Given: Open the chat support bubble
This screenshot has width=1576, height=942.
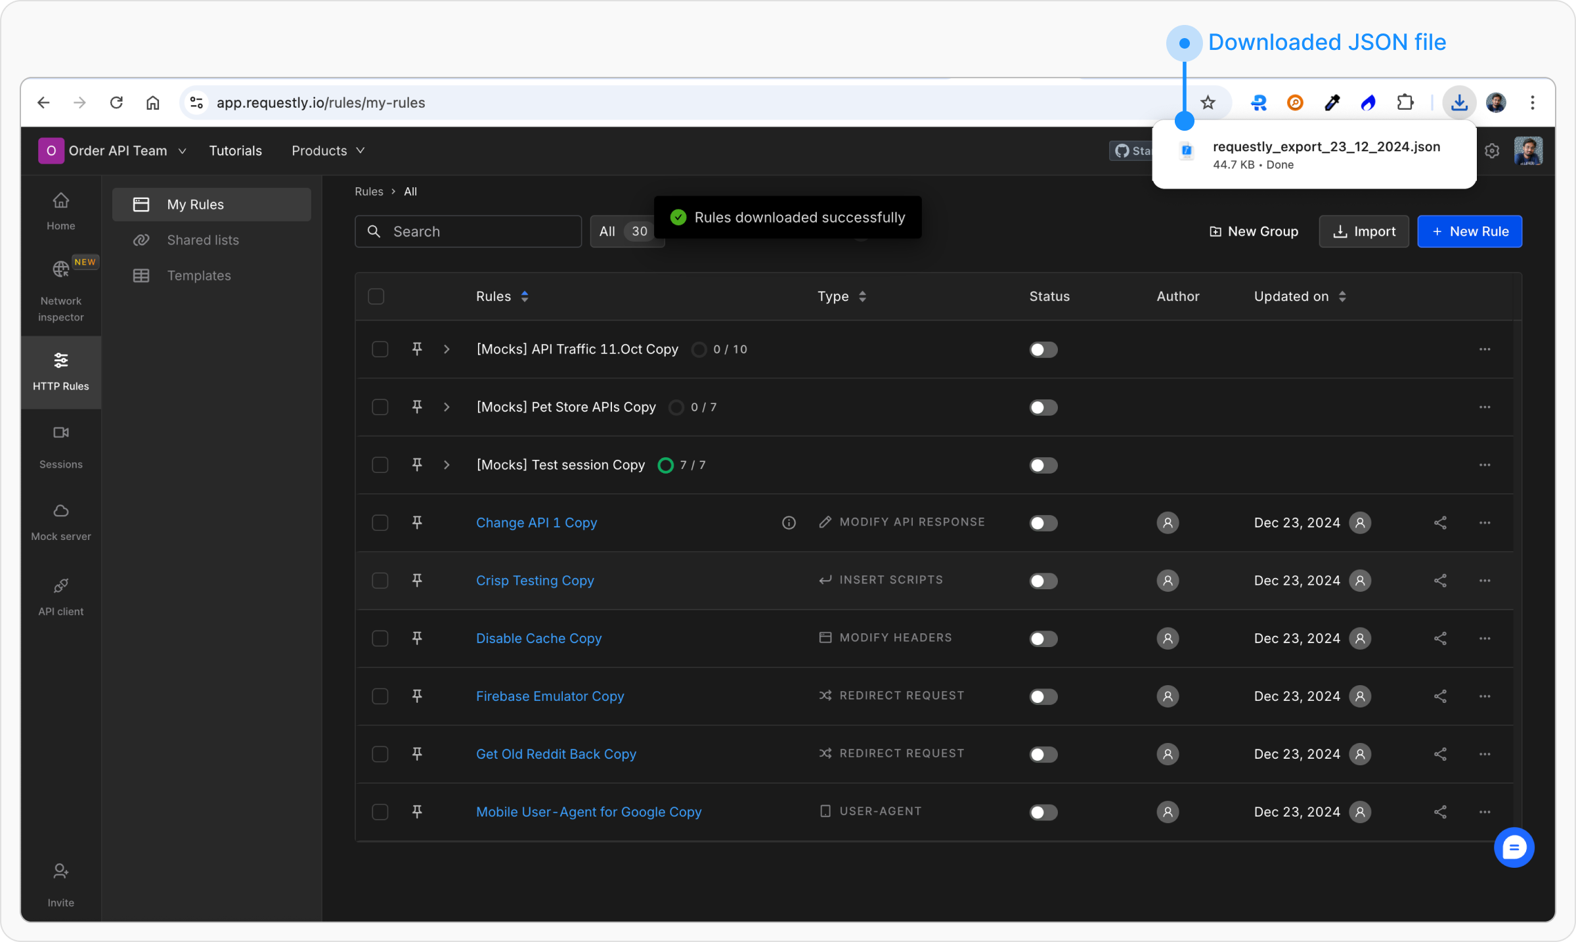Looking at the screenshot, I should pos(1513,847).
